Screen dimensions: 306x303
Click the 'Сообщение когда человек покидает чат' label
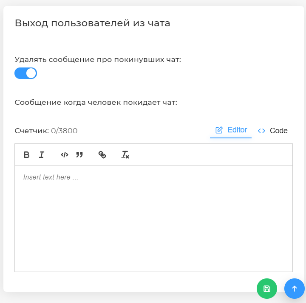coord(96,103)
